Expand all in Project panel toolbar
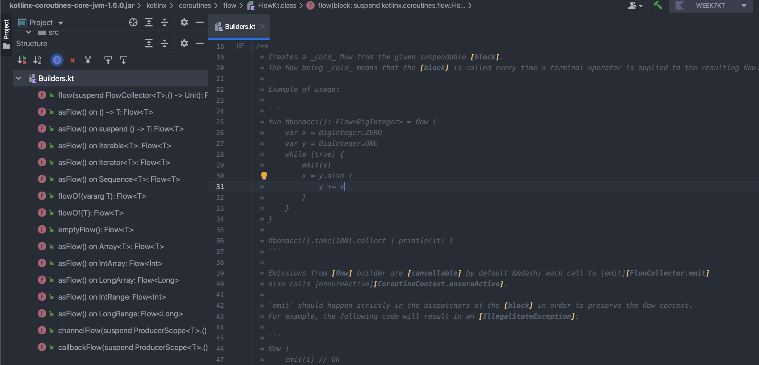The image size is (759, 365). (x=149, y=22)
